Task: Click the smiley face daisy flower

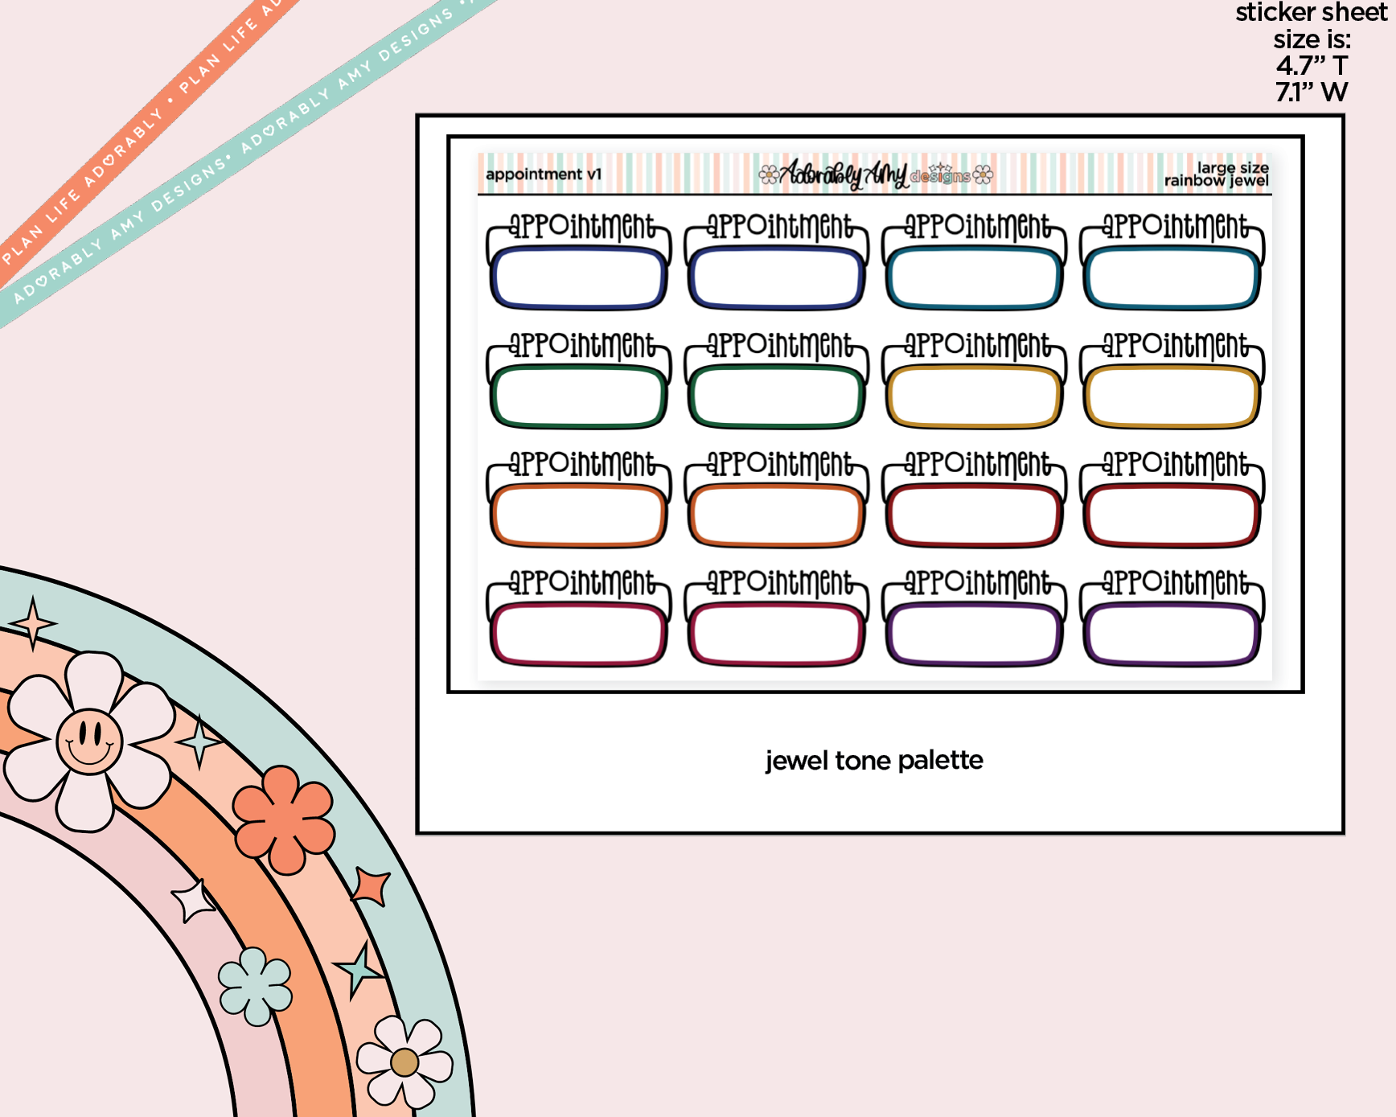Action: click(x=89, y=741)
